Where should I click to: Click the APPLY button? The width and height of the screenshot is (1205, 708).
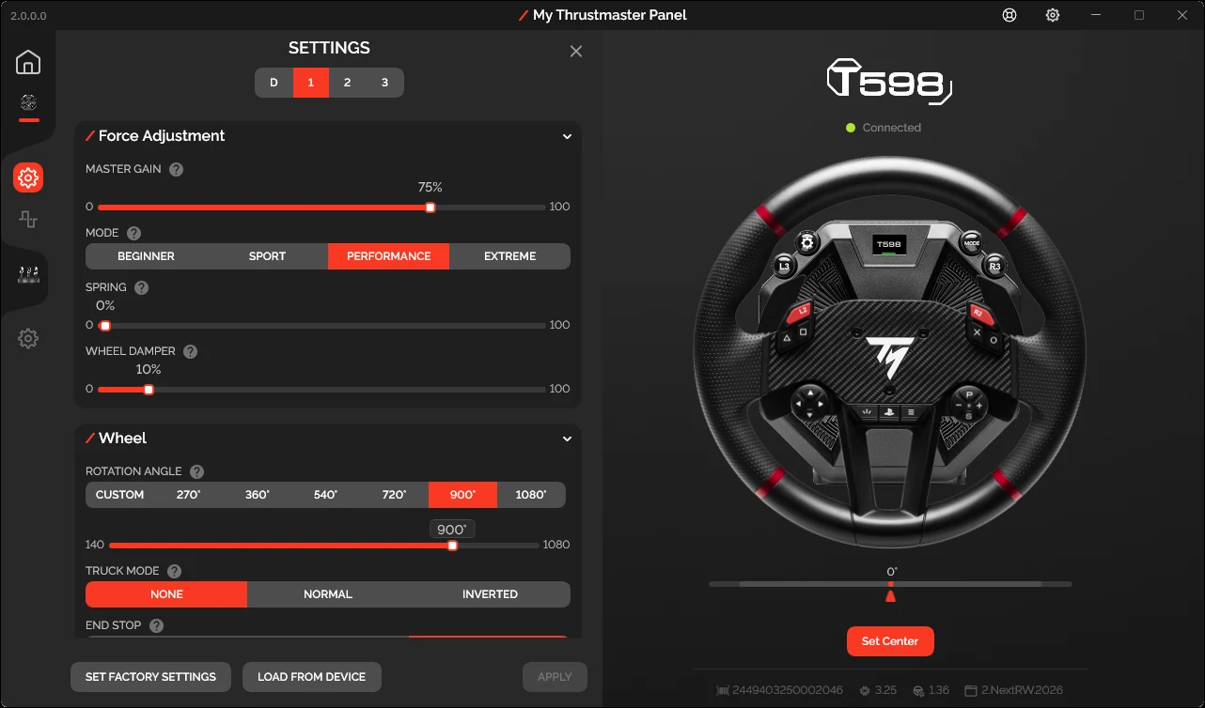[x=555, y=677]
